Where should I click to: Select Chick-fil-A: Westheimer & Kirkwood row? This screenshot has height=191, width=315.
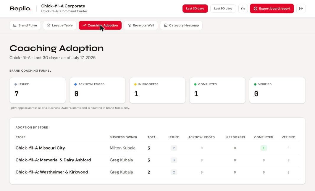click(x=157, y=172)
